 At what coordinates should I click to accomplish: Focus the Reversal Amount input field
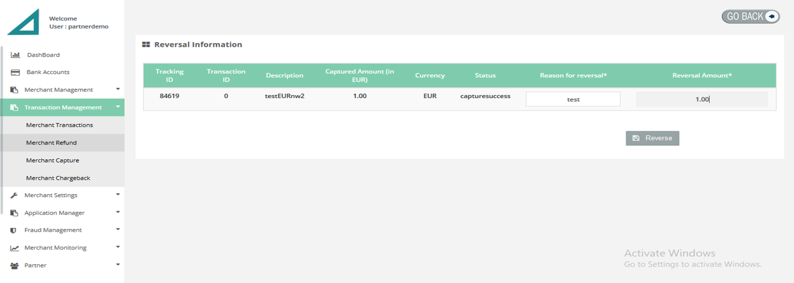tap(702, 99)
